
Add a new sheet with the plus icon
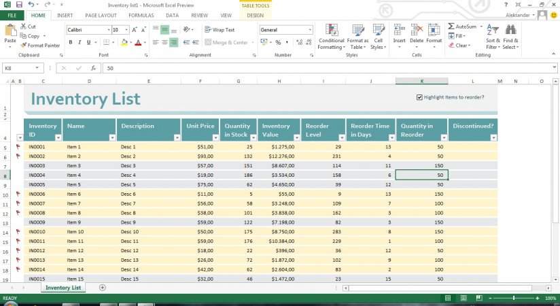point(103,288)
